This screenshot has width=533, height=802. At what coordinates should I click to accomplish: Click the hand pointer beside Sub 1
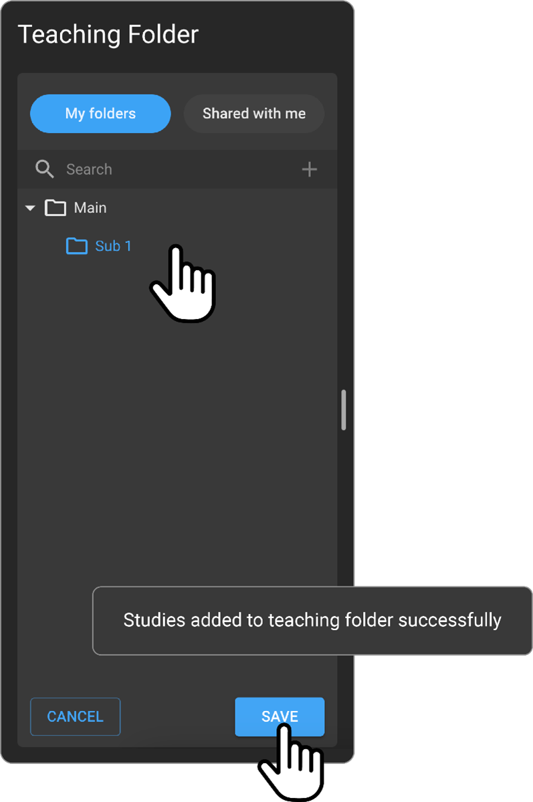[184, 283]
